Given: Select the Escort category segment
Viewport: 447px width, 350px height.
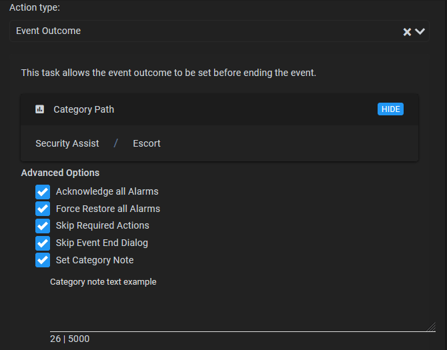Looking at the screenshot, I should pyautogui.click(x=147, y=143).
